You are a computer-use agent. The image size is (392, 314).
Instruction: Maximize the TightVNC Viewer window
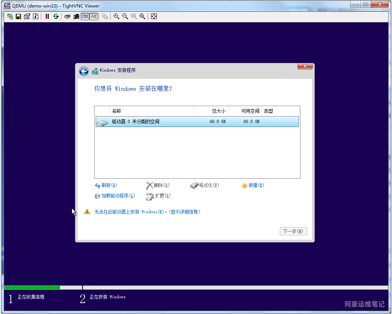[365, 4]
